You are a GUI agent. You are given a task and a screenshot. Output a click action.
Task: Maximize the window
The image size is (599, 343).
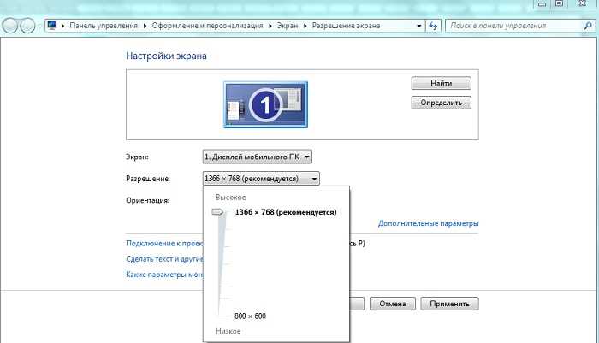click(x=559, y=3)
